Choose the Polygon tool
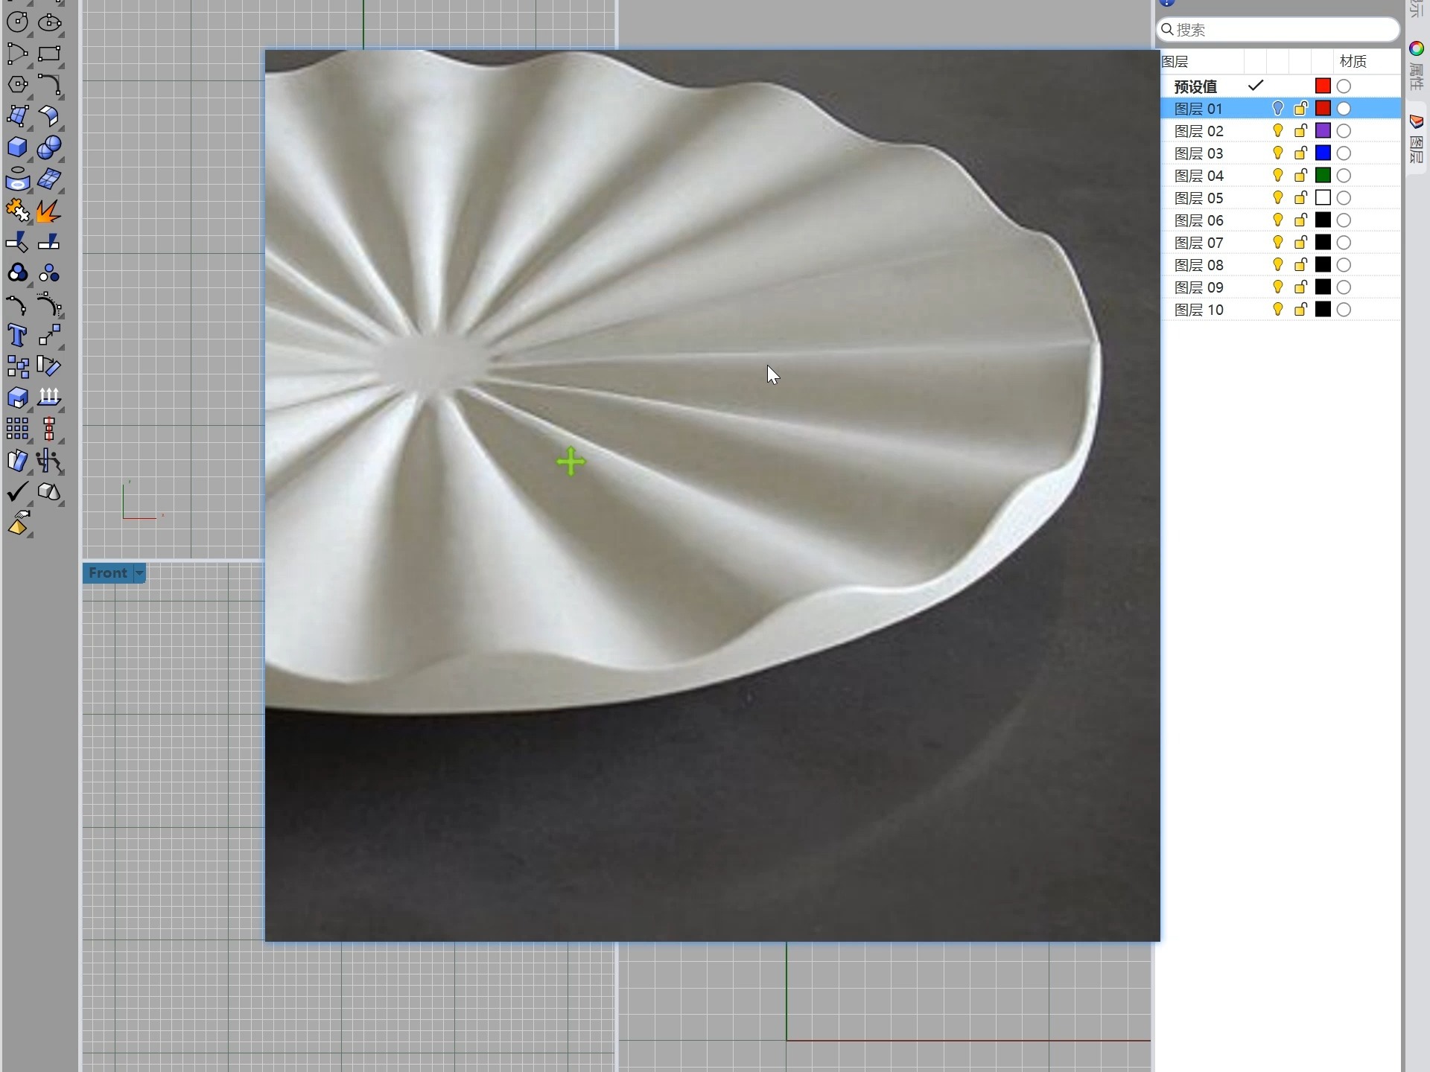The width and height of the screenshot is (1430, 1072). [17, 84]
